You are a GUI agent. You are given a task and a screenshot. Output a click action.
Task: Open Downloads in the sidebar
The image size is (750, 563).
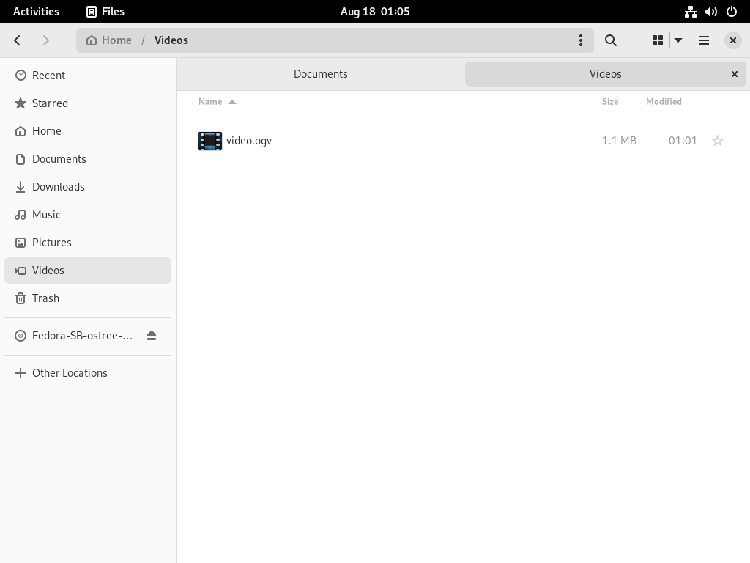pyautogui.click(x=88, y=186)
